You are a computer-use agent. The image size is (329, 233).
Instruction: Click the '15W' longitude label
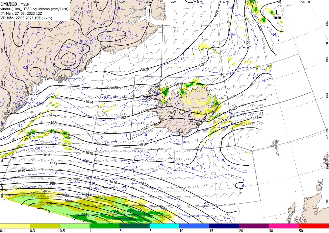199,2
